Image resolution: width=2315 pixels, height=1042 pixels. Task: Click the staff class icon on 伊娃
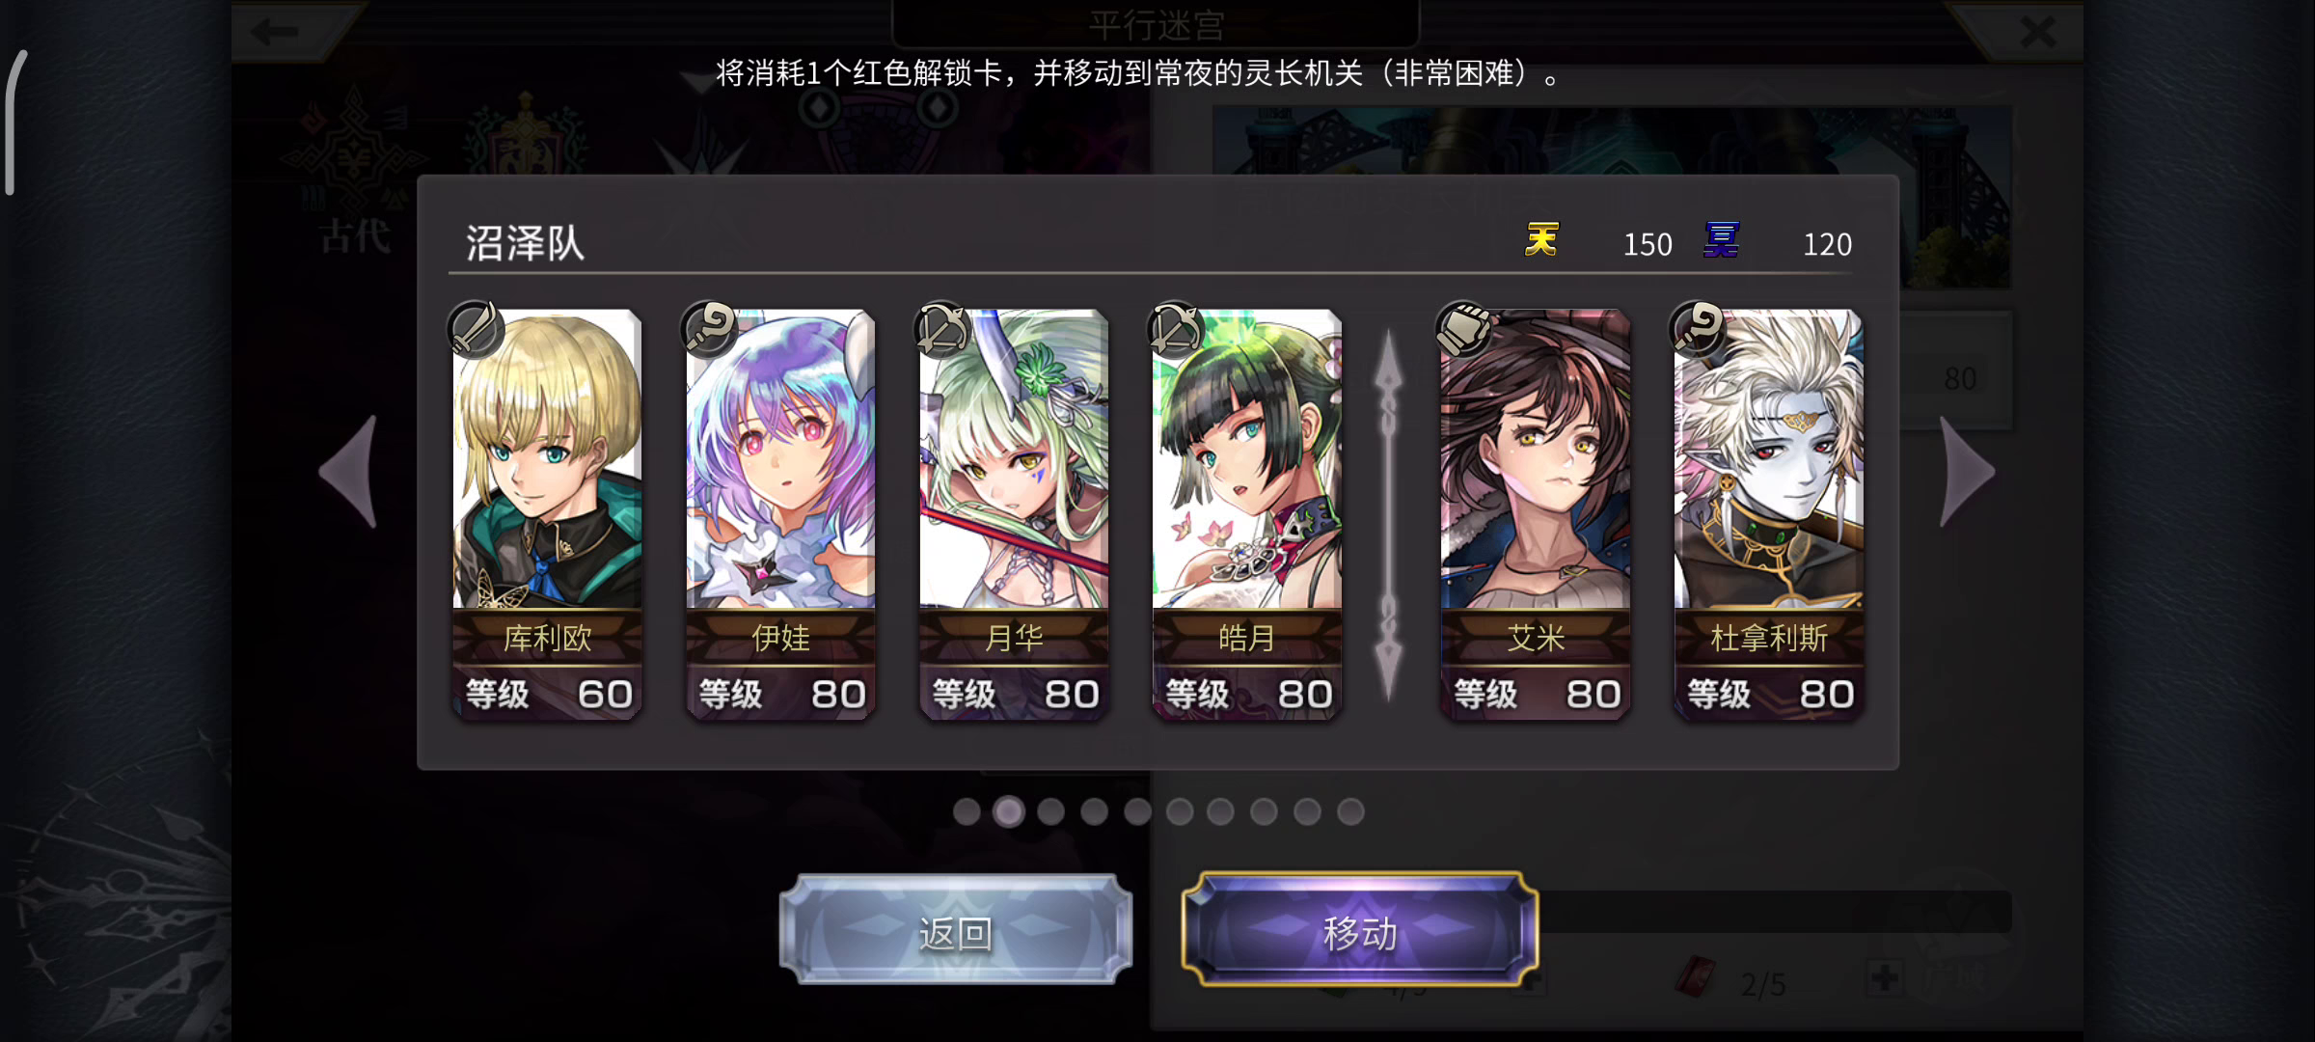pos(709,330)
